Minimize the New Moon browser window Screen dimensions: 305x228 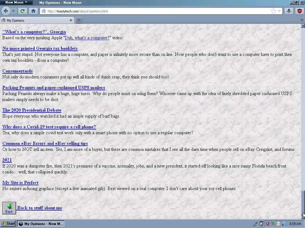tap(291, 2)
